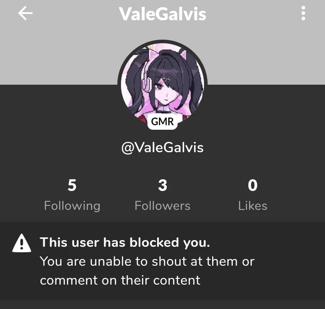Click the "comment on their content" text

coord(120,281)
